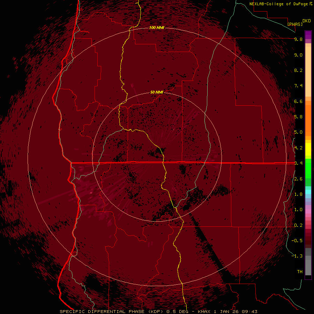Pick the purple top colorbar segment

tap(308, 35)
